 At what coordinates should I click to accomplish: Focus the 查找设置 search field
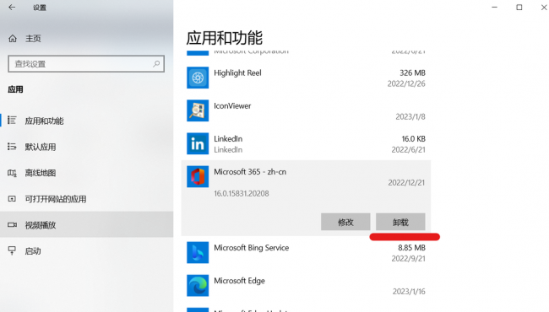pos(86,63)
